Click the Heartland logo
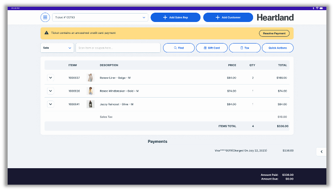This screenshot has height=191, width=334. click(275, 17)
